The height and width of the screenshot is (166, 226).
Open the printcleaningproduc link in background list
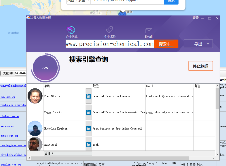click(x=13, y=105)
